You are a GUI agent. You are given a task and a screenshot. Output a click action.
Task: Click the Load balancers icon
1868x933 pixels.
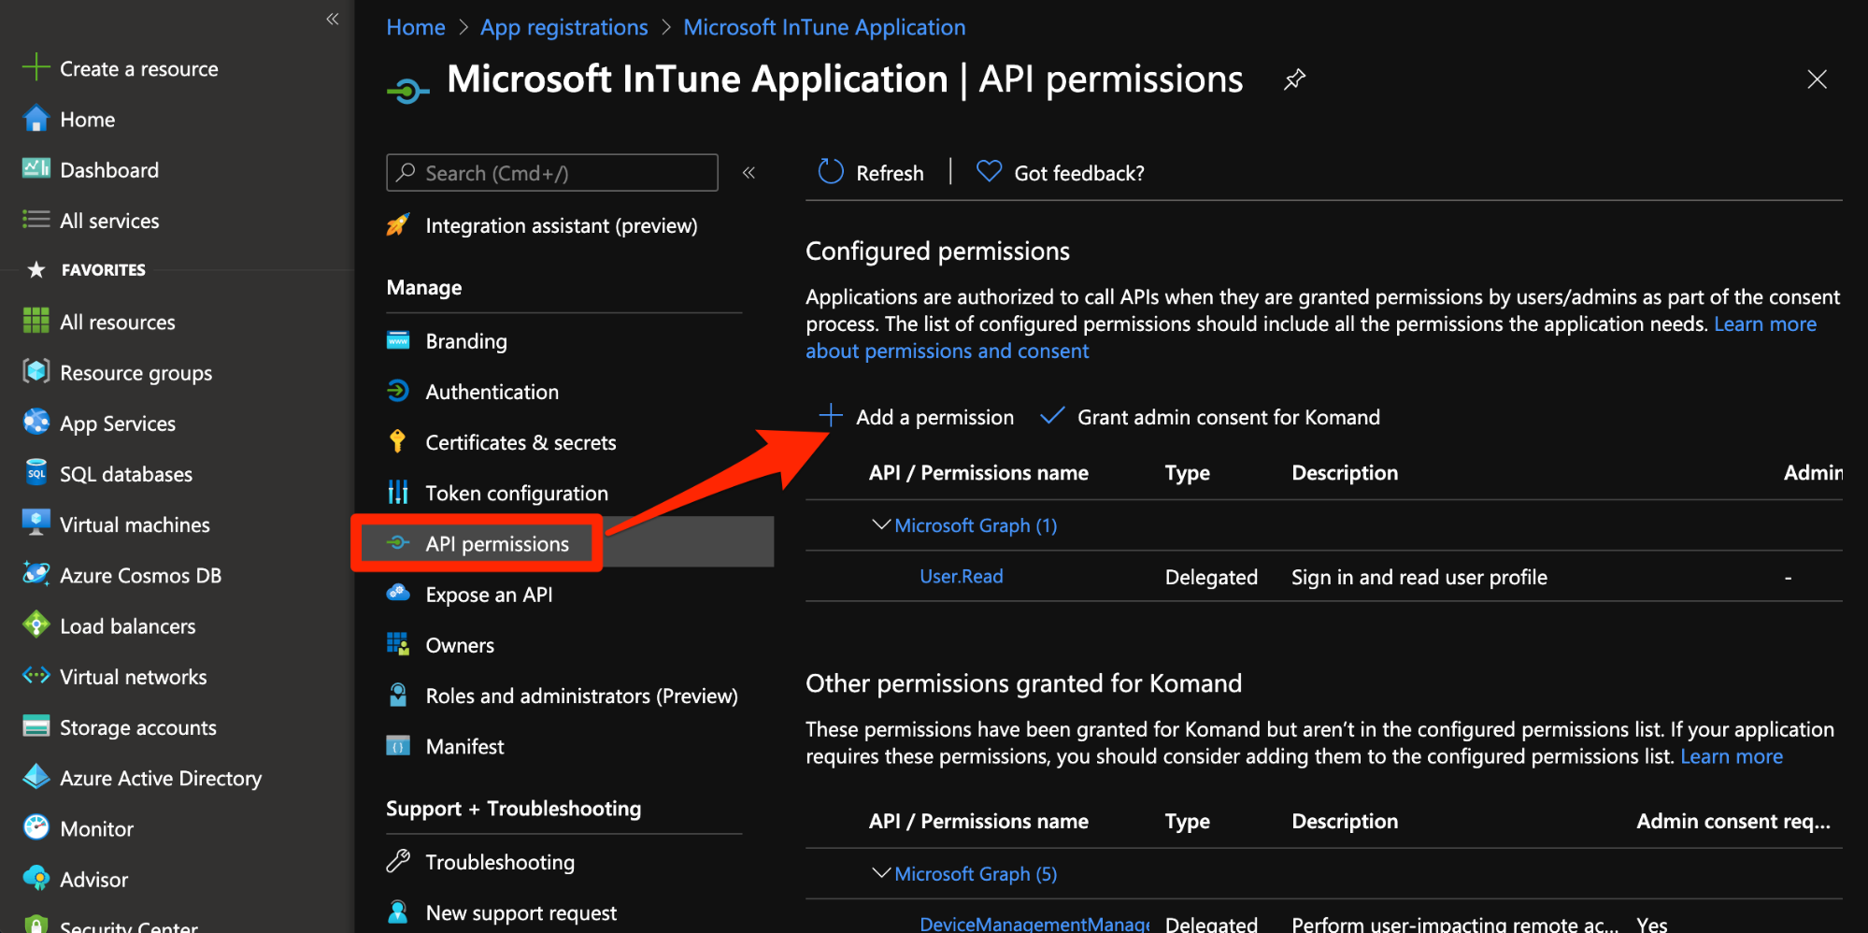pos(36,625)
